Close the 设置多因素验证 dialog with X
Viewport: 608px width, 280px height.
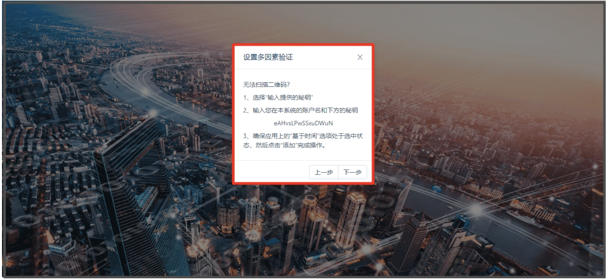point(360,57)
